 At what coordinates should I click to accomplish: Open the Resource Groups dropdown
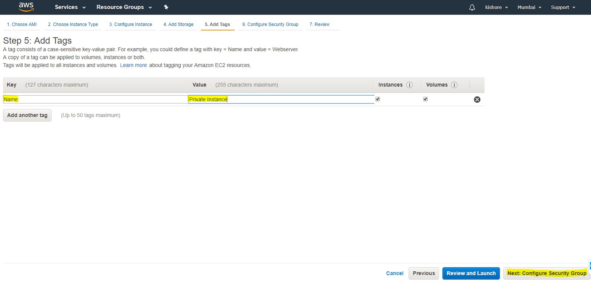tap(124, 7)
